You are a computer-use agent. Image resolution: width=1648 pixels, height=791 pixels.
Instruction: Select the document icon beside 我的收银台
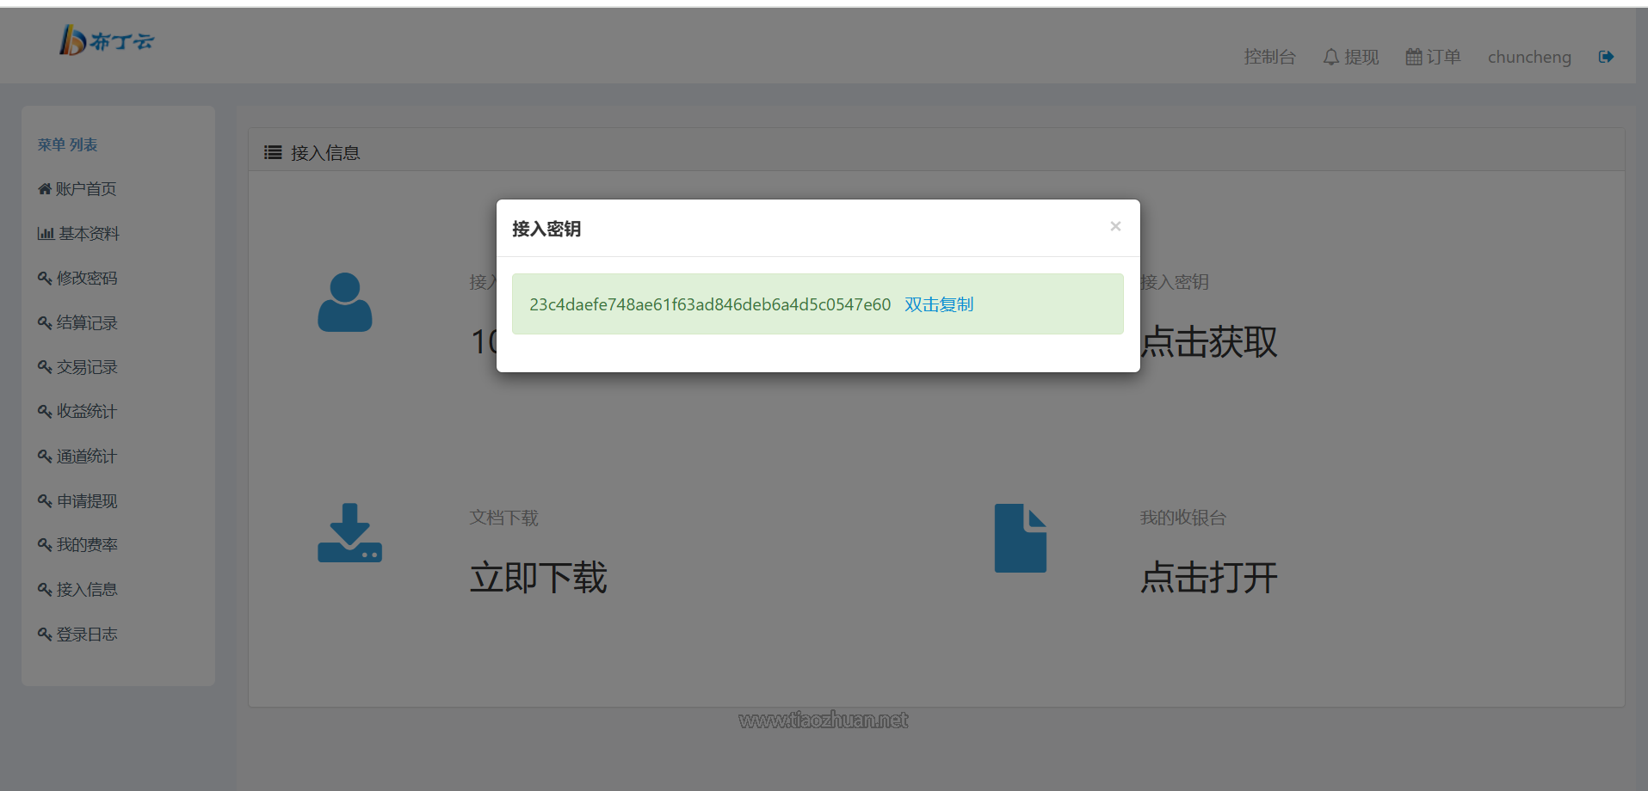click(1021, 537)
